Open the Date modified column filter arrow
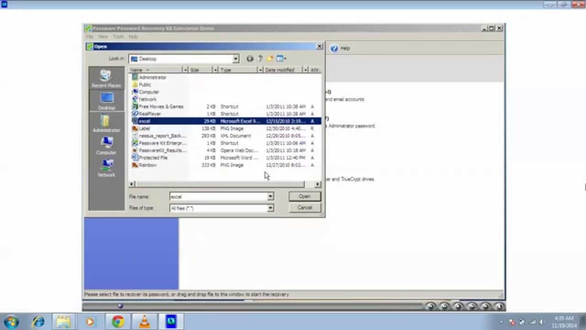 [x=305, y=70]
